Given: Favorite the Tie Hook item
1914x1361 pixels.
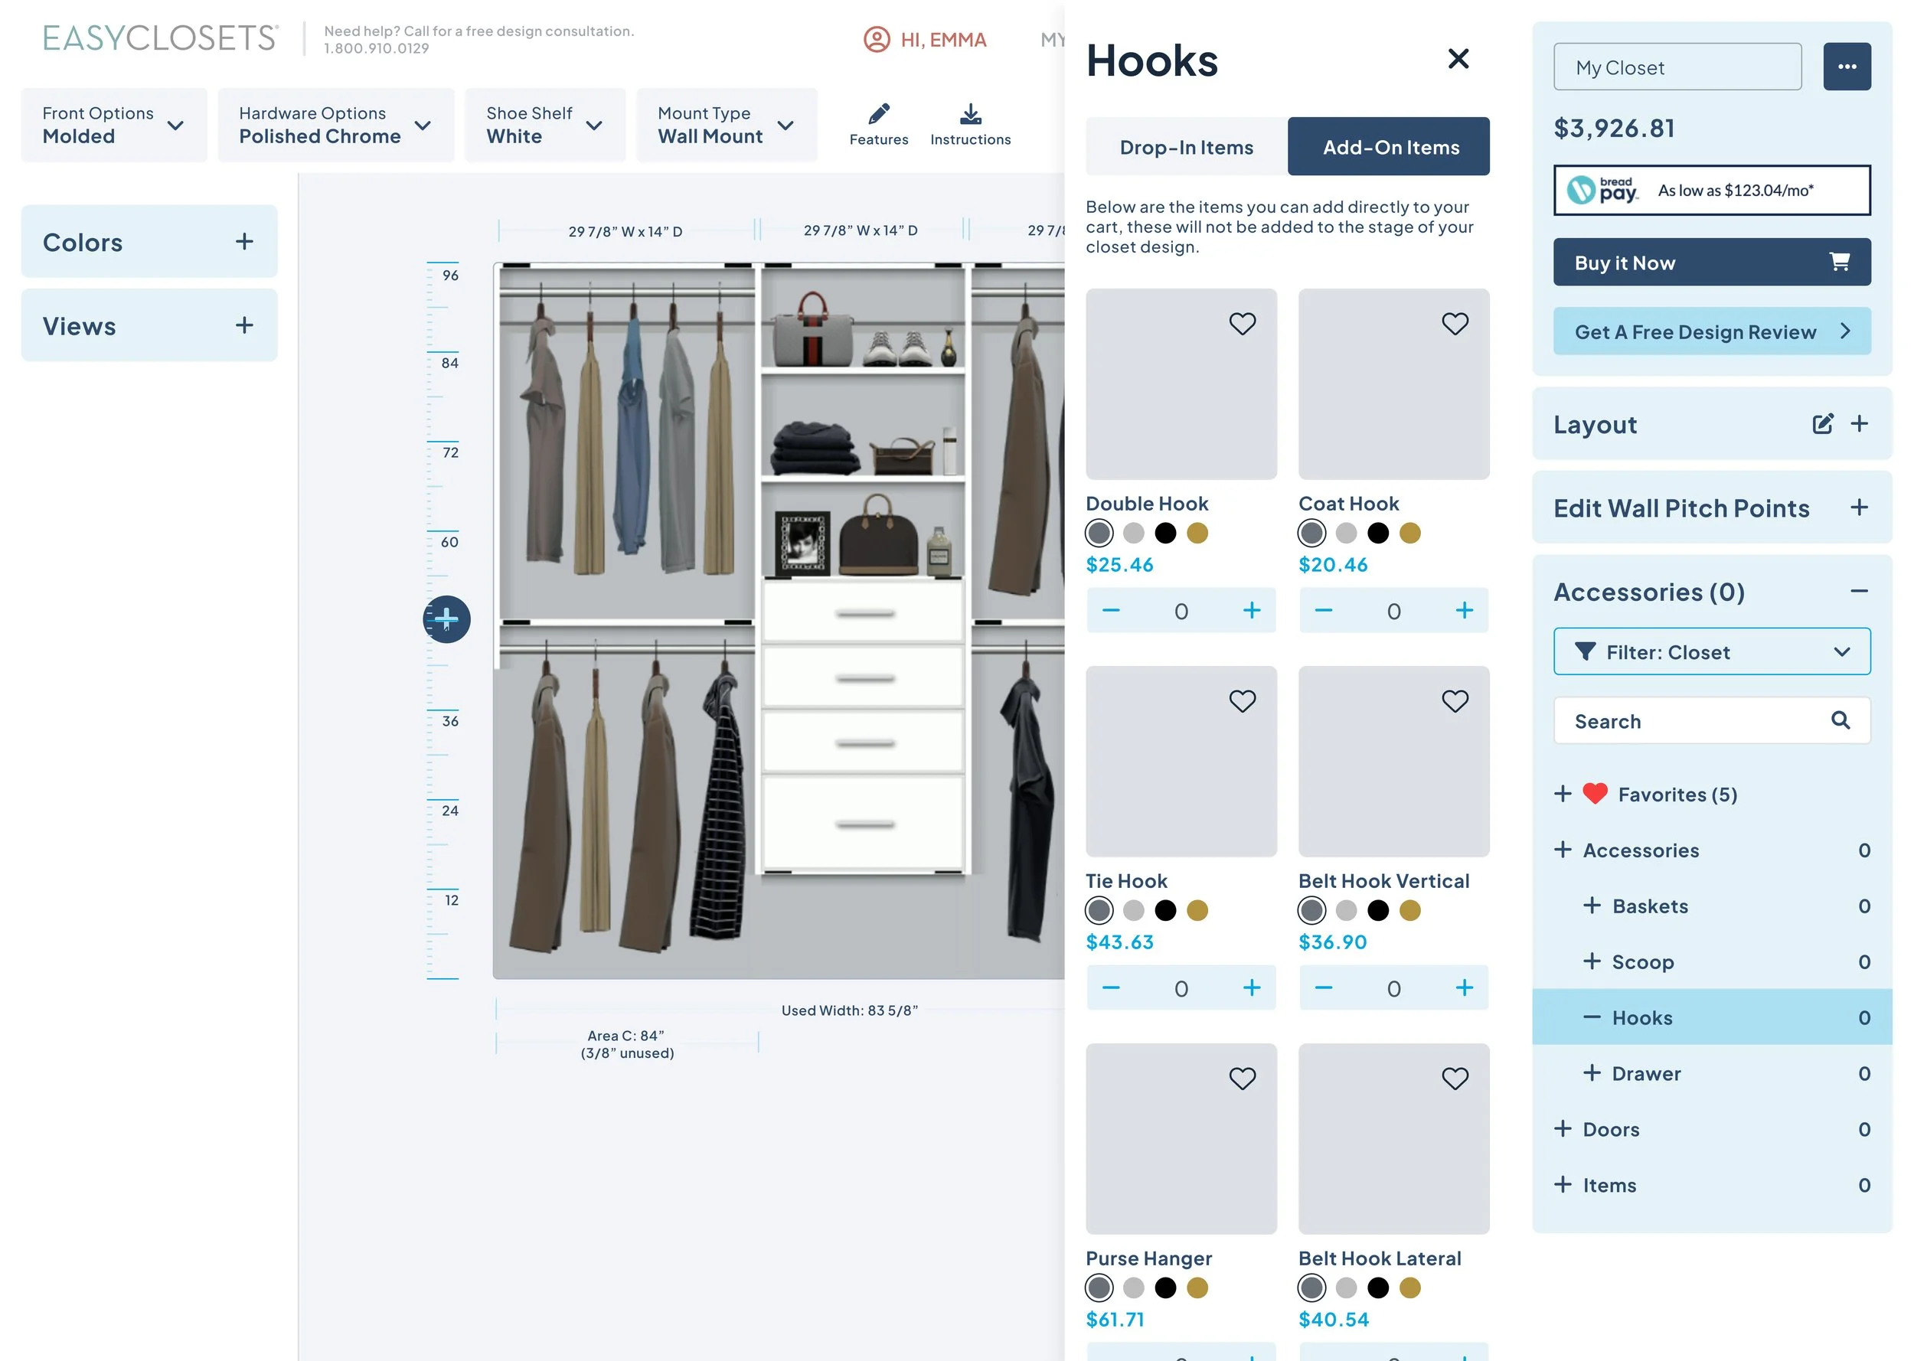Looking at the screenshot, I should [1242, 700].
